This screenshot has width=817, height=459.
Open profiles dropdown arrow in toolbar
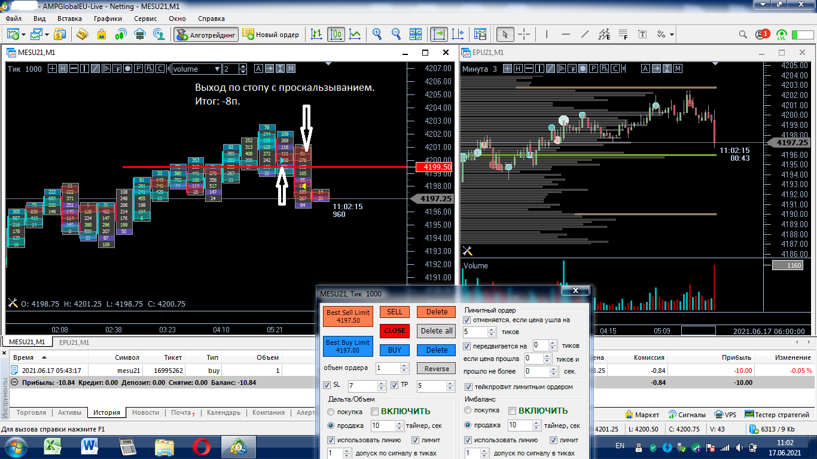[x=47, y=34]
